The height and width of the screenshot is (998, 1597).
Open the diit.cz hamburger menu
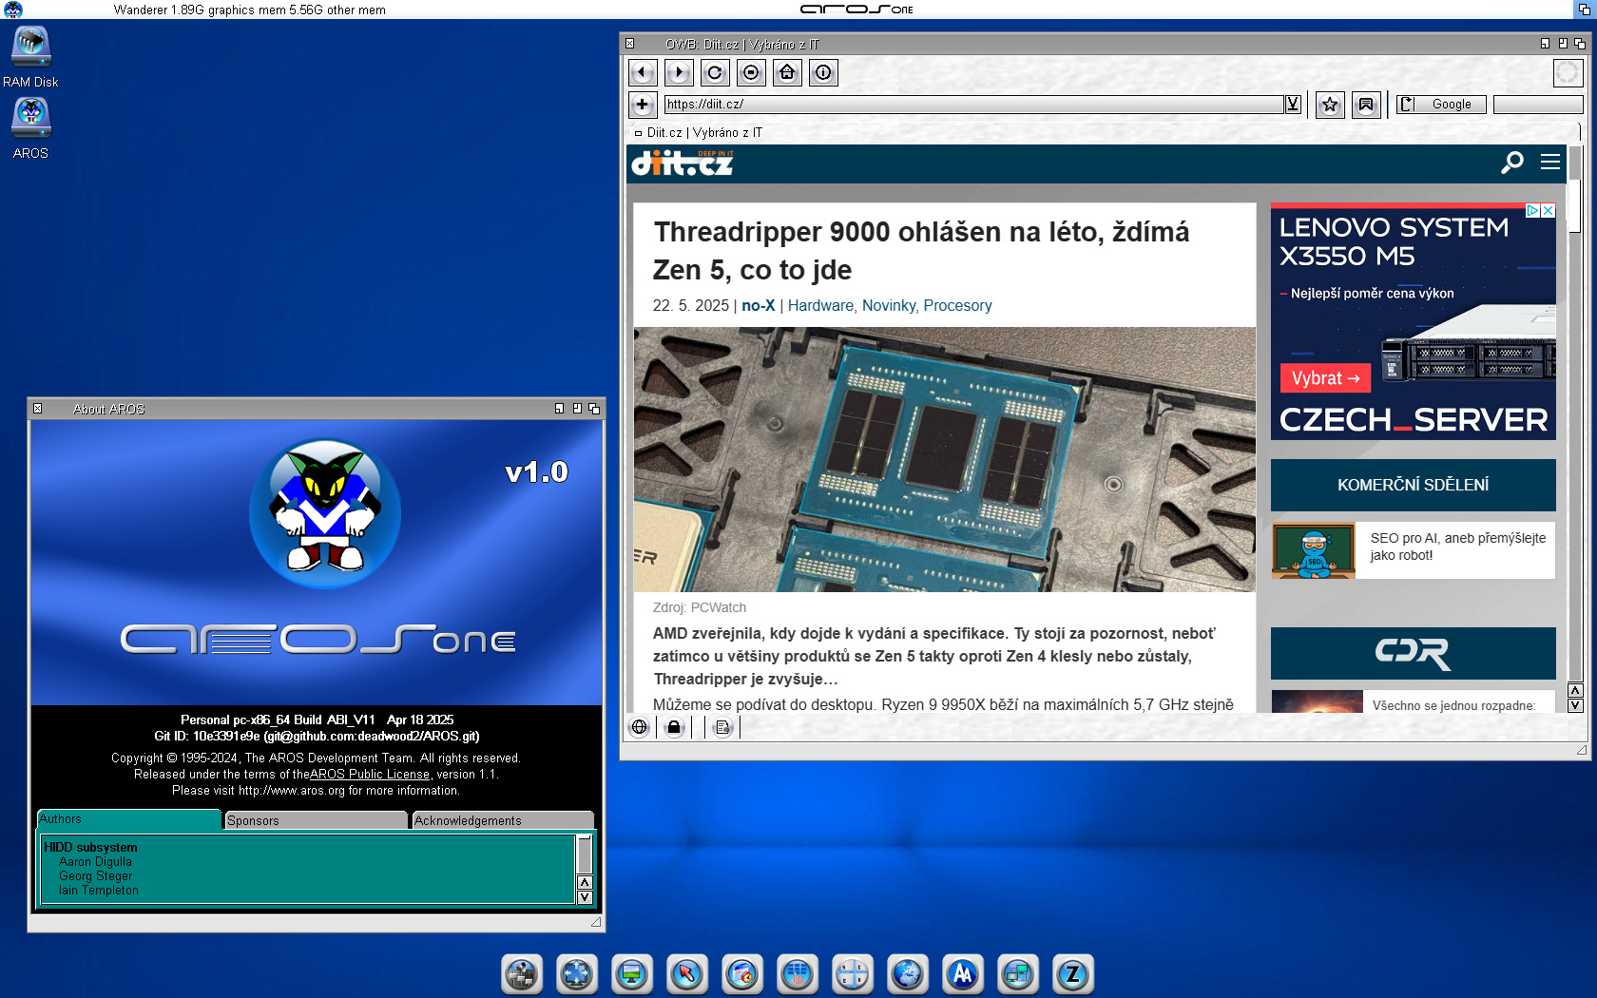[1550, 163]
